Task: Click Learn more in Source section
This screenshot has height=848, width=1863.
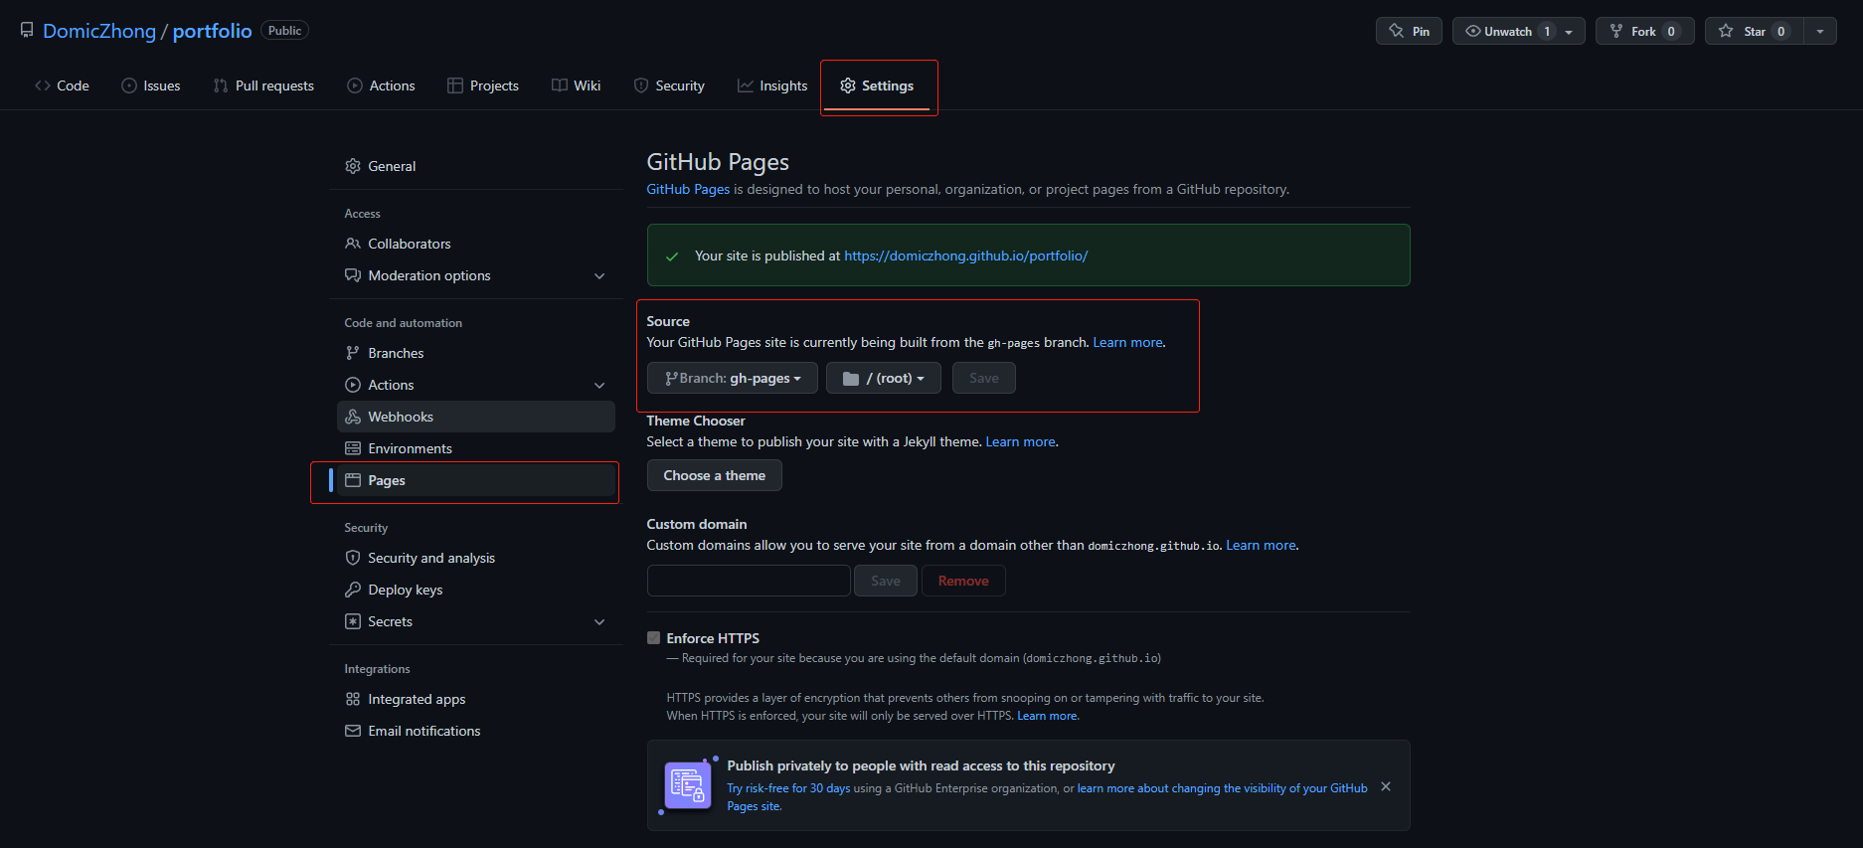Action: (1127, 342)
